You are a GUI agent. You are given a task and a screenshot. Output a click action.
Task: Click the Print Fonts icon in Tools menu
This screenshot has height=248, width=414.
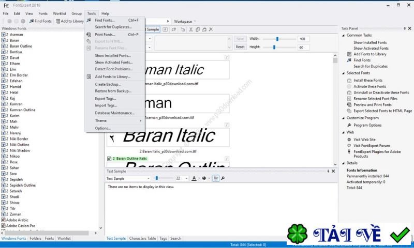click(88, 35)
